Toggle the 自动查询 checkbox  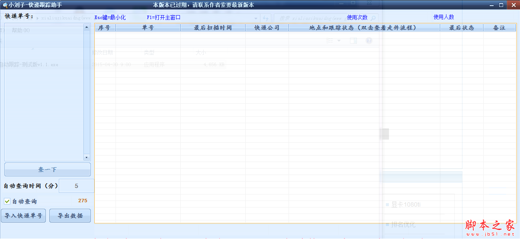(x=7, y=201)
